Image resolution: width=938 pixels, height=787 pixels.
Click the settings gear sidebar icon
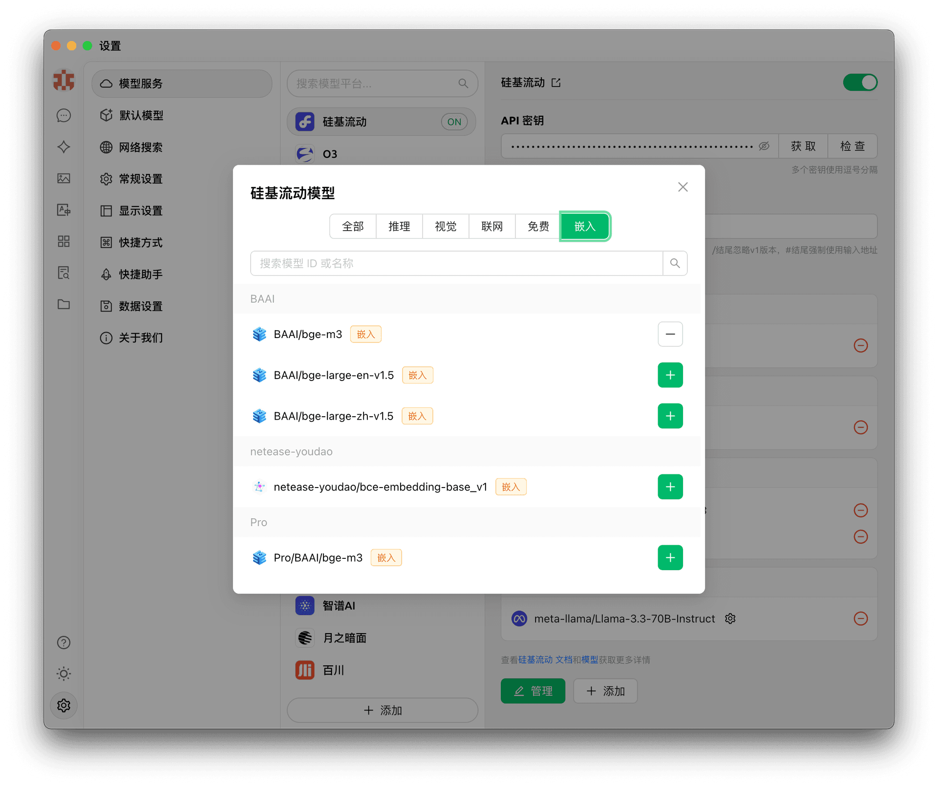tap(64, 705)
